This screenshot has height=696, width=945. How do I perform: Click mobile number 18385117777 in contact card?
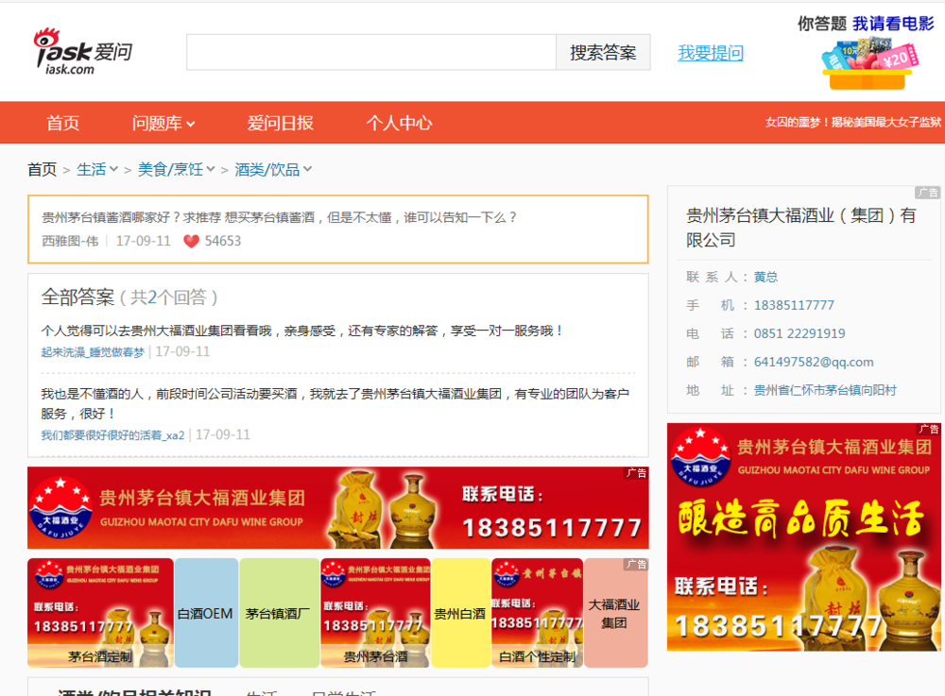tap(794, 305)
